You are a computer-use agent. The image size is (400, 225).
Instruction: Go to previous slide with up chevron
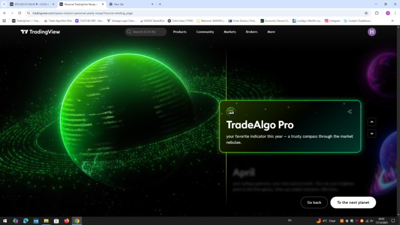coord(372,122)
